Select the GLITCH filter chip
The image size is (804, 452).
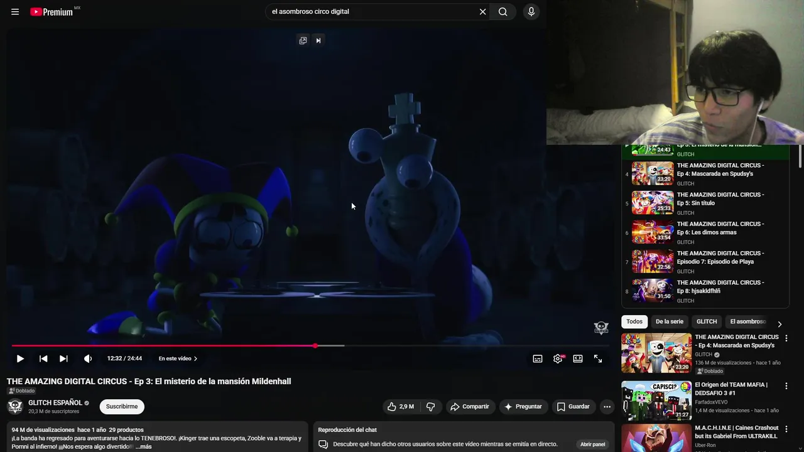(x=707, y=321)
